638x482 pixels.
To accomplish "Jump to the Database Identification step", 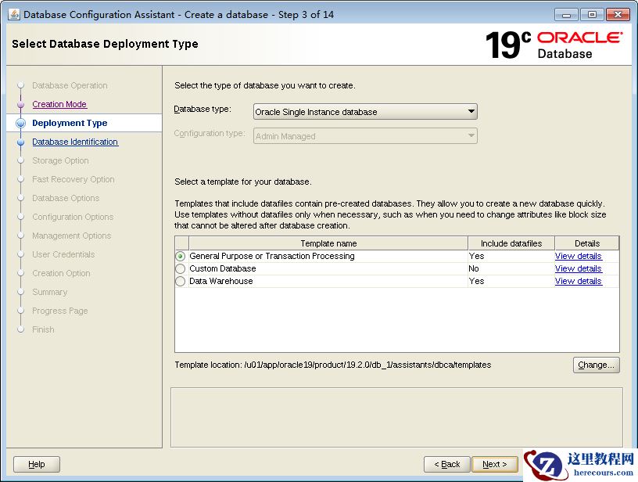I will tap(75, 142).
